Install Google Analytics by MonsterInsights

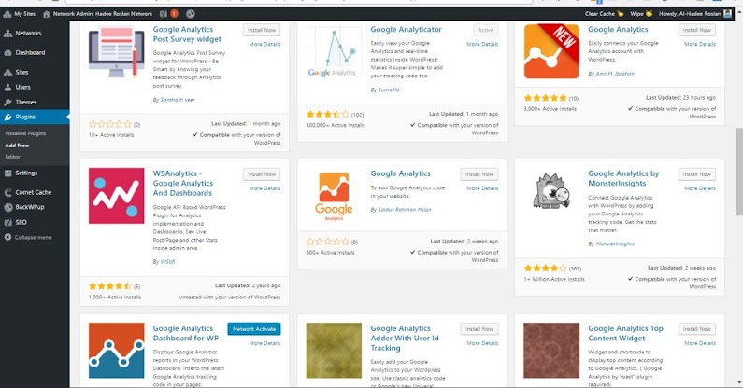[696, 174]
